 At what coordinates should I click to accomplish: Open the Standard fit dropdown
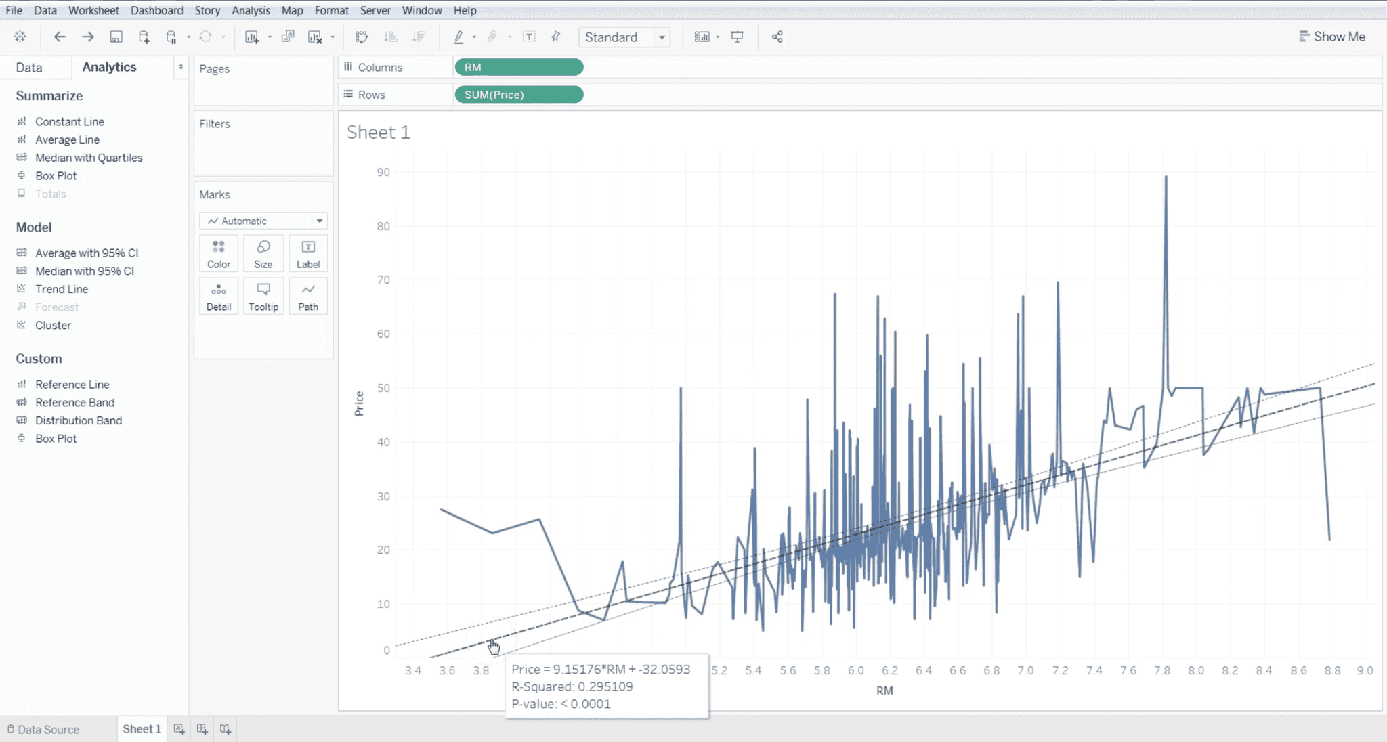point(661,37)
